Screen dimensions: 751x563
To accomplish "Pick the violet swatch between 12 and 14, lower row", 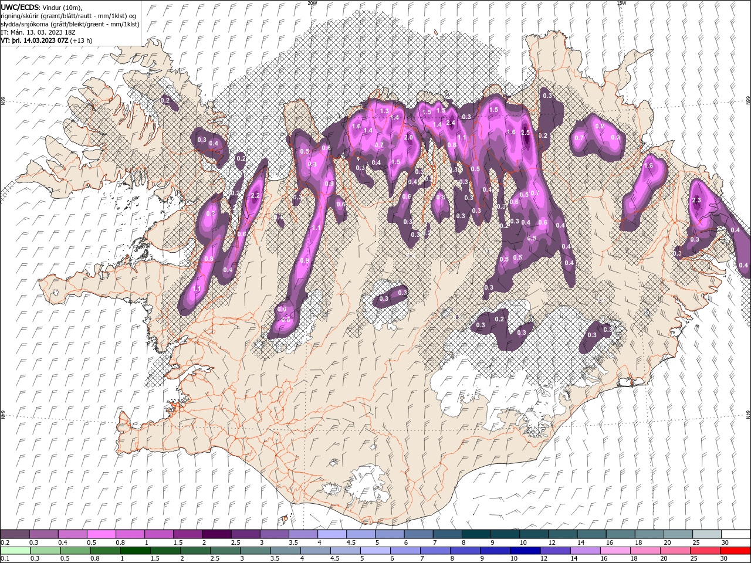I will tap(554, 551).
